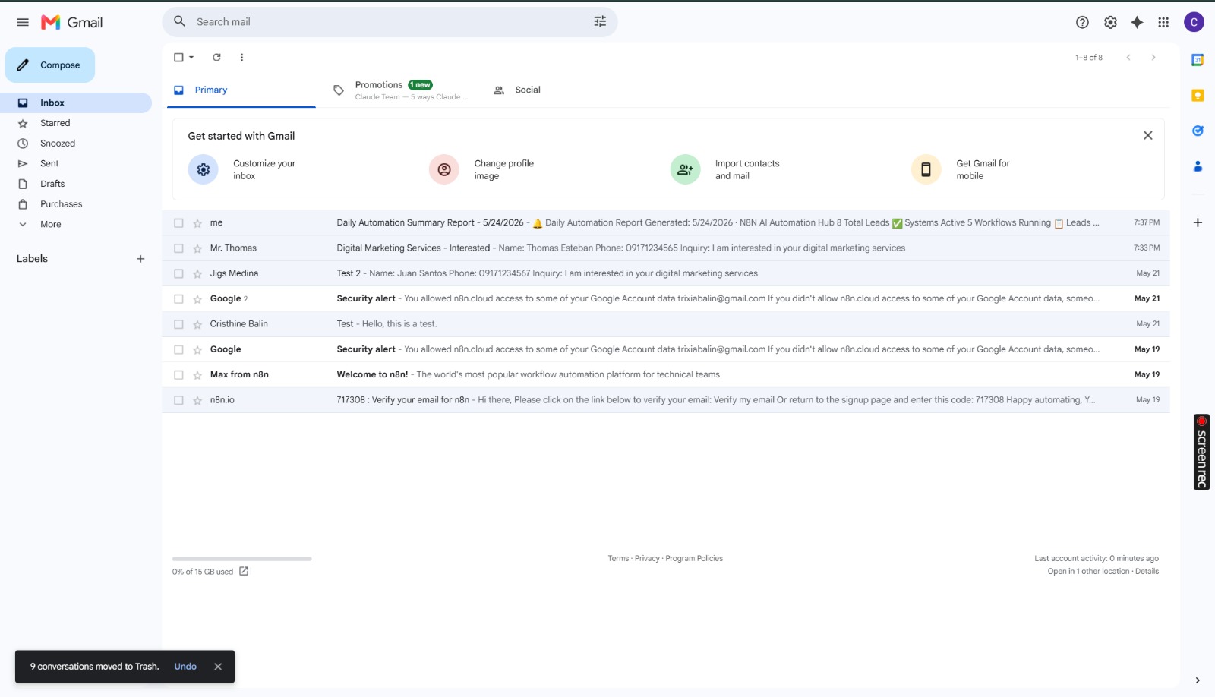Open search filter options icon

click(600, 21)
